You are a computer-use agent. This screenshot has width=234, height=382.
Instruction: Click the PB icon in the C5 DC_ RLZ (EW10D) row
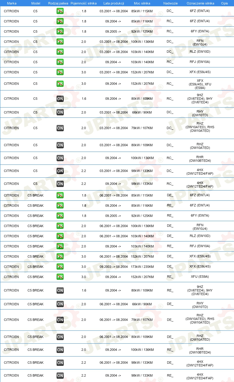pos(60,52)
